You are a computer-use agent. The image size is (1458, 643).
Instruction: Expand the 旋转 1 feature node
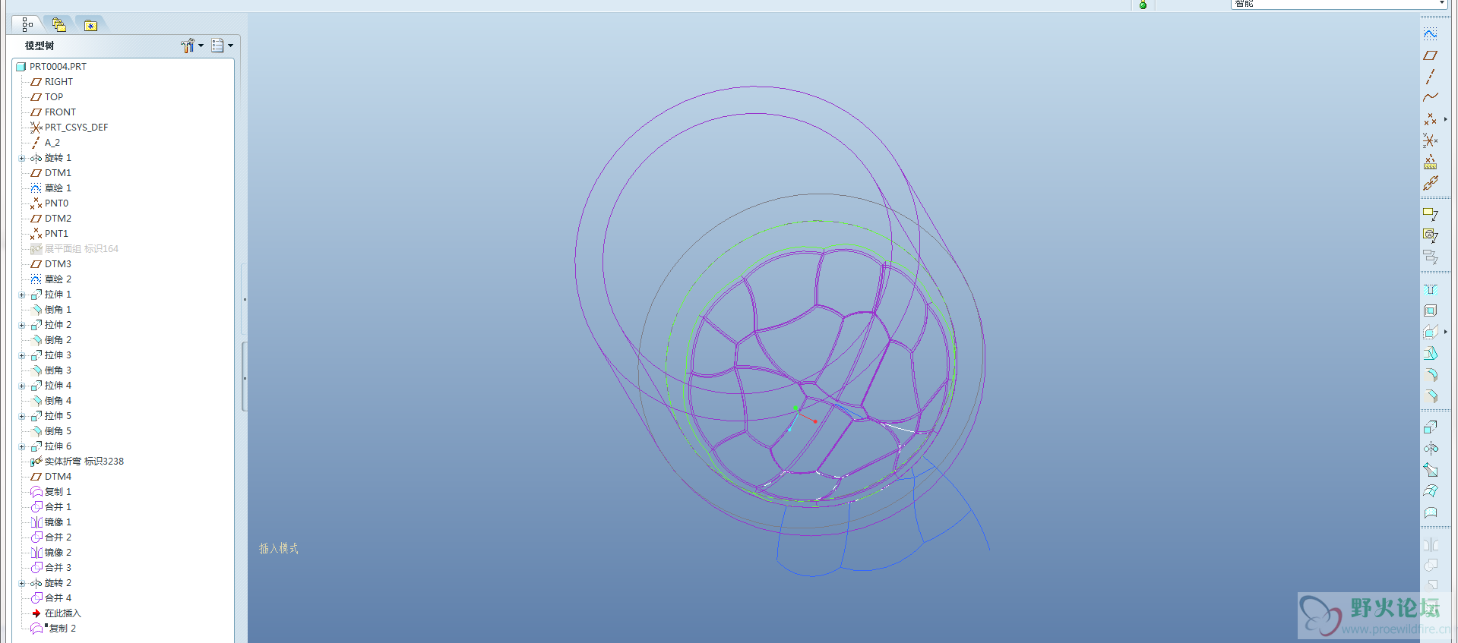(x=22, y=158)
